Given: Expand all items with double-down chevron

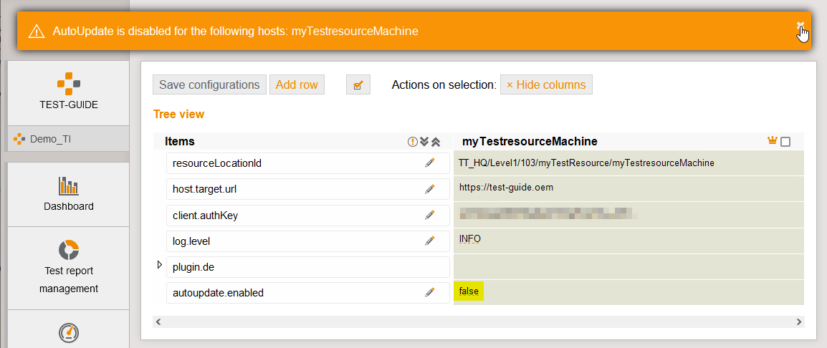Looking at the screenshot, I should pyautogui.click(x=424, y=142).
